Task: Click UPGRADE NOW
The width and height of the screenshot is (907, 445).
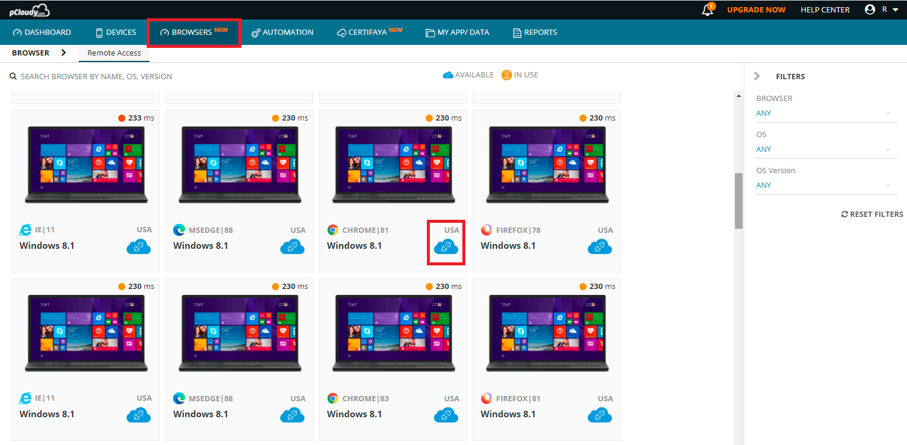Action: point(756,10)
